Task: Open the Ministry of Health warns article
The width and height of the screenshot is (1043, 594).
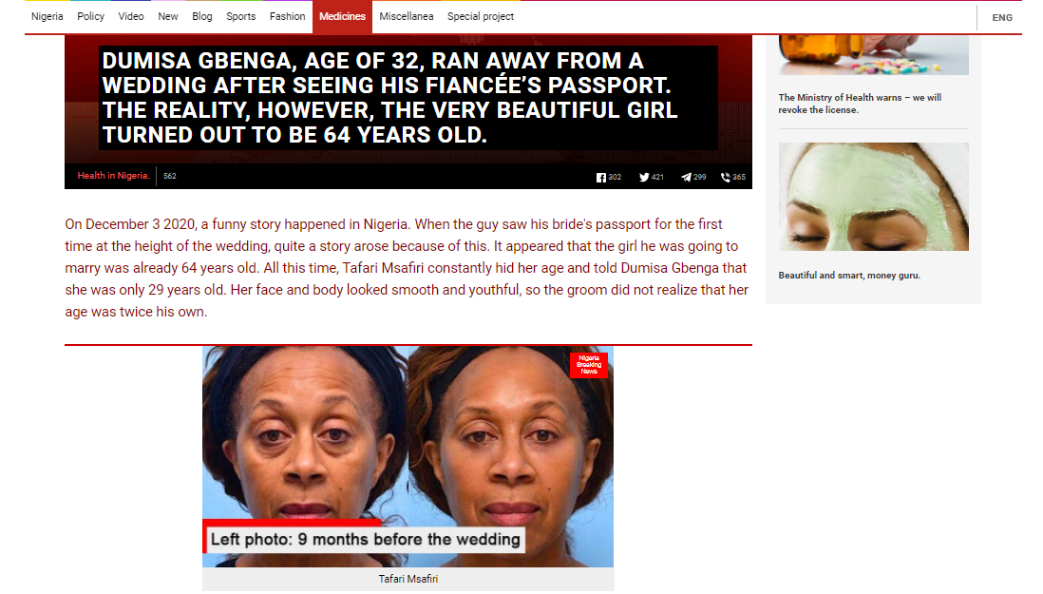Action: click(x=860, y=104)
